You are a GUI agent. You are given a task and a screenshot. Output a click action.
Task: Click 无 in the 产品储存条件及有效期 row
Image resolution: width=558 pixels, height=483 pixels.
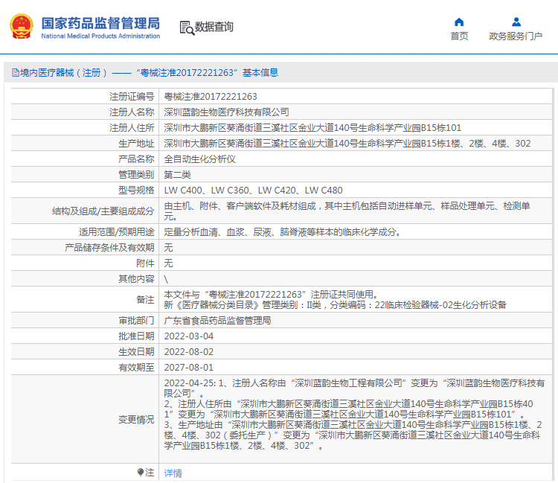click(x=168, y=248)
